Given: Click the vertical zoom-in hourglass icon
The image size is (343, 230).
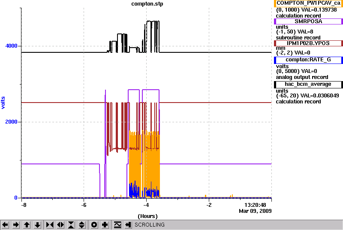Looking at the screenshot, I should tap(71, 225).
